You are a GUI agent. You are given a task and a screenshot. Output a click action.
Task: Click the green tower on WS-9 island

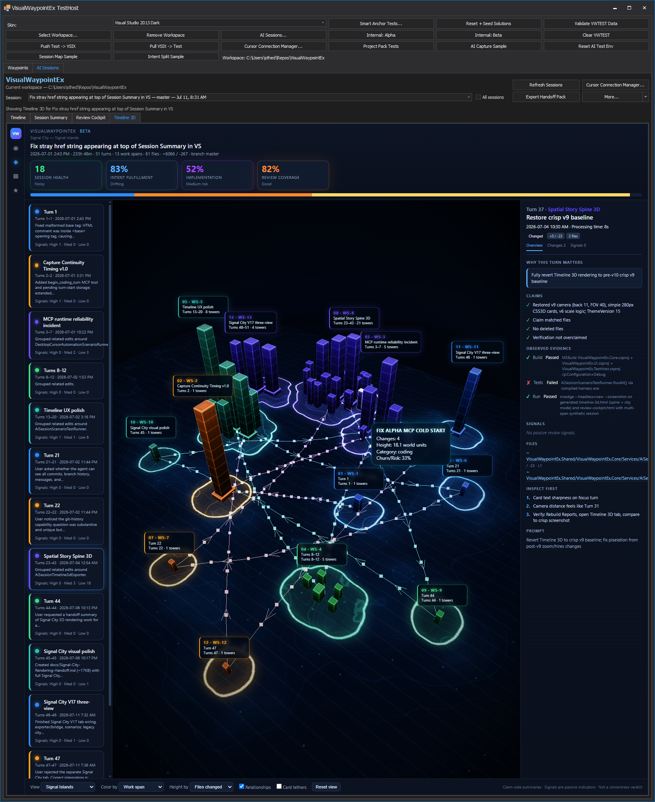click(x=438, y=616)
